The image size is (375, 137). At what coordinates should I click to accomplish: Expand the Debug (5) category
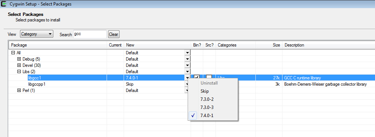pyautogui.click(x=19, y=59)
